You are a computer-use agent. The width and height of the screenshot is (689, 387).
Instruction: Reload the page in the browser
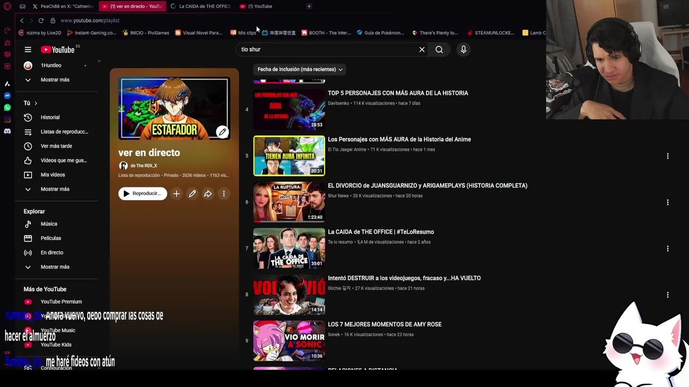[x=41, y=20]
